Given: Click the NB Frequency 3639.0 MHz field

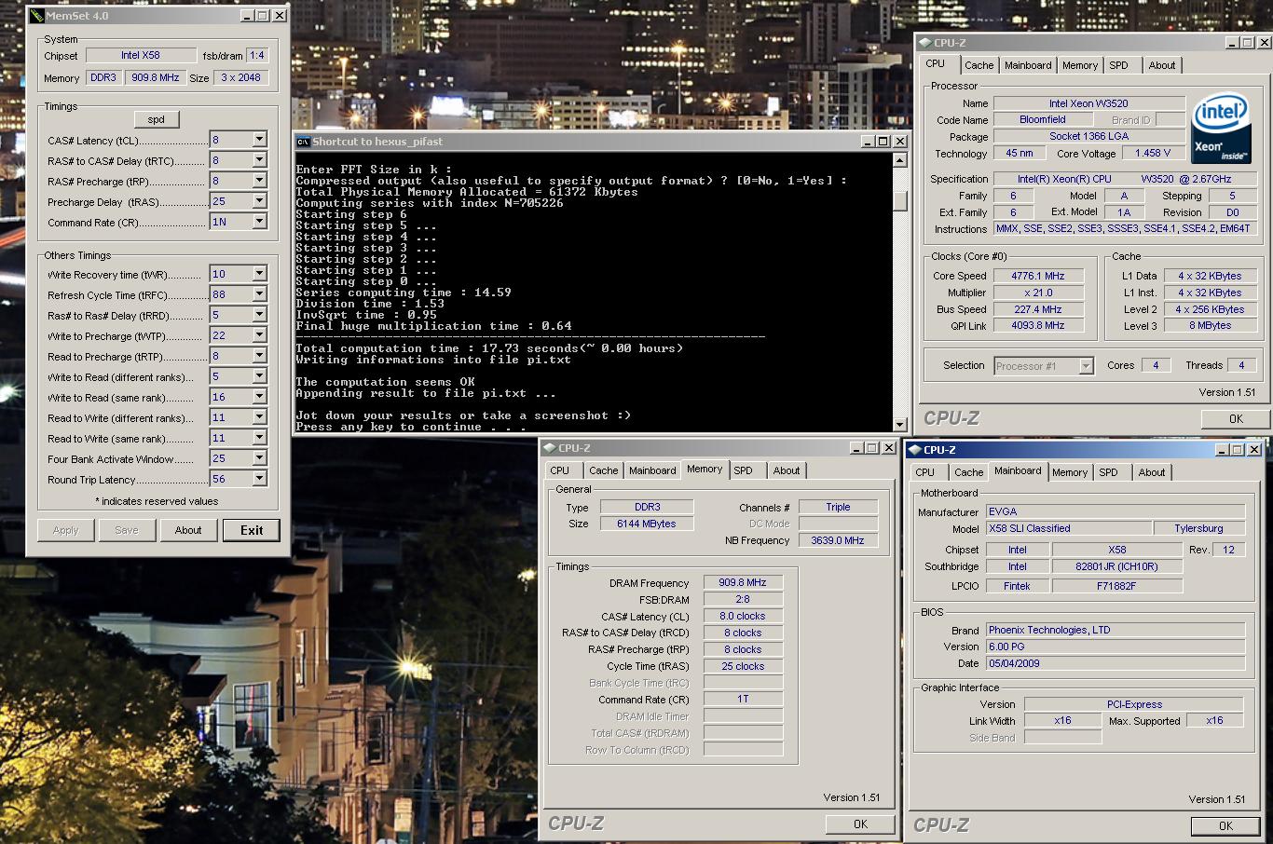Looking at the screenshot, I should point(838,540).
